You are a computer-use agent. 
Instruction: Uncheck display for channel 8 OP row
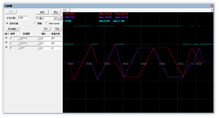tap(6, 47)
